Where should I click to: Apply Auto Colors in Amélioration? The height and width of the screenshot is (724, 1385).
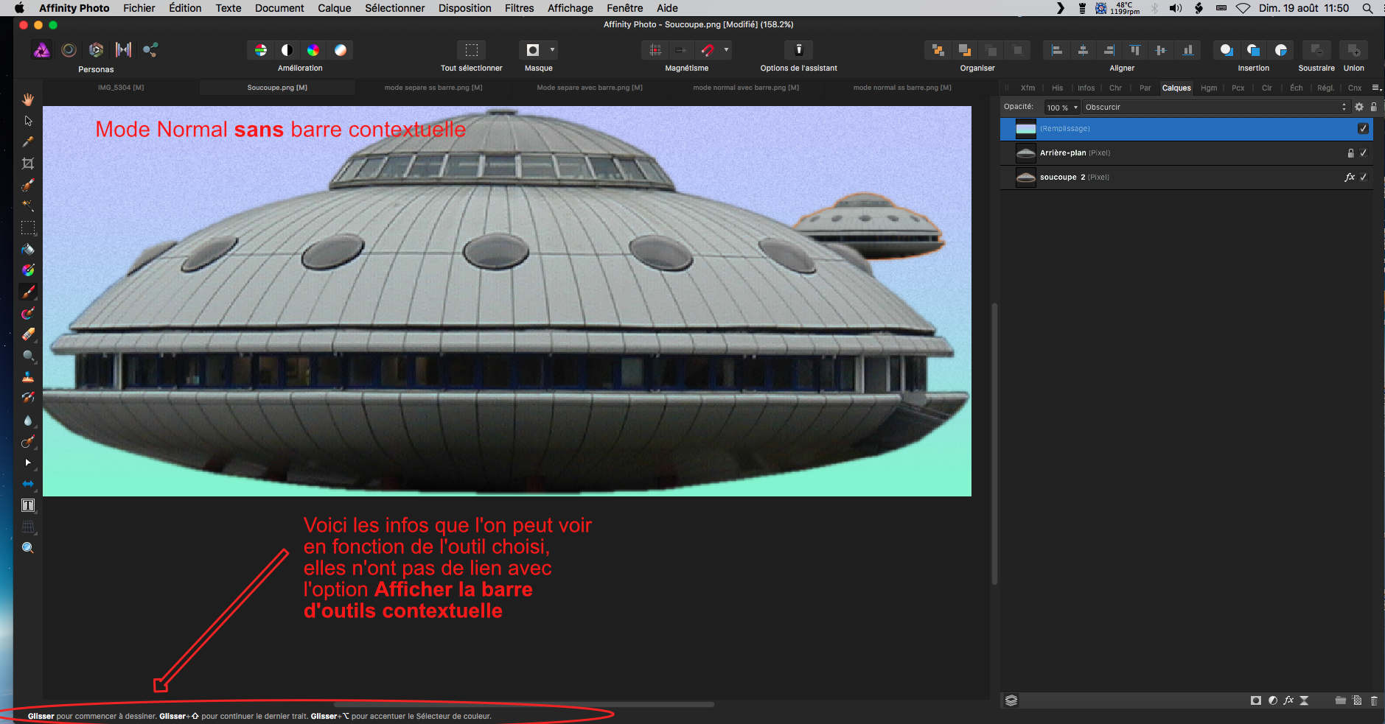pos(313,50)
